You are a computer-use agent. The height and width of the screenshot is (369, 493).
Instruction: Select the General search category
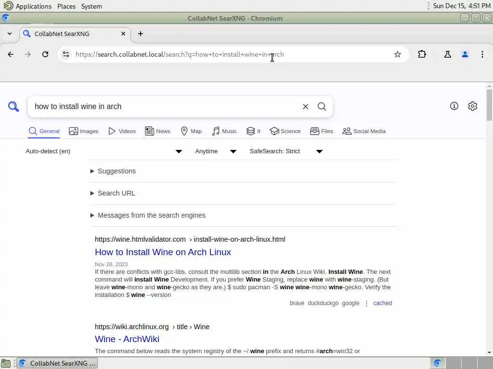click(44, 131)
